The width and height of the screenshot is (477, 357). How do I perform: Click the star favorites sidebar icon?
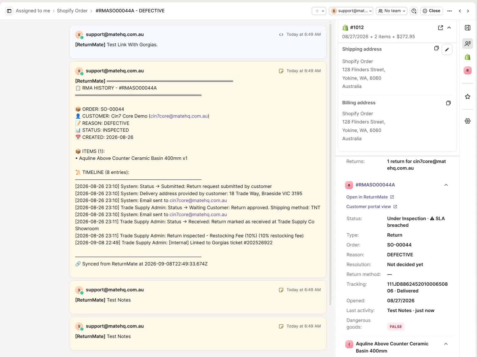[x=467, y=97]
